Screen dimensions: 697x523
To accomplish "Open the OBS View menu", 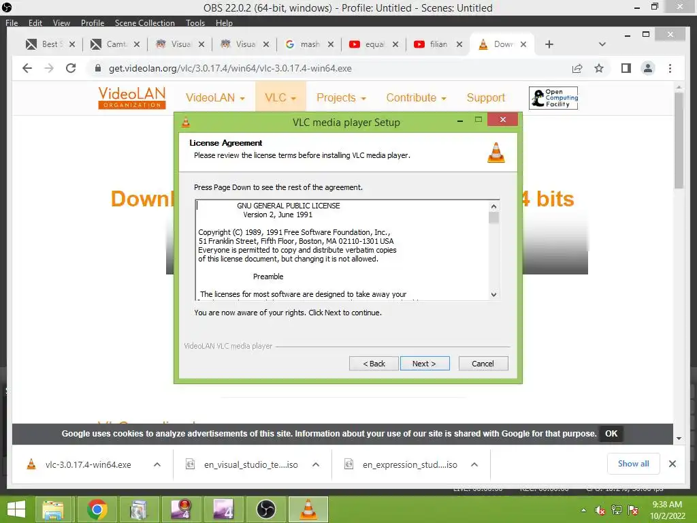I will pos(61,22).
